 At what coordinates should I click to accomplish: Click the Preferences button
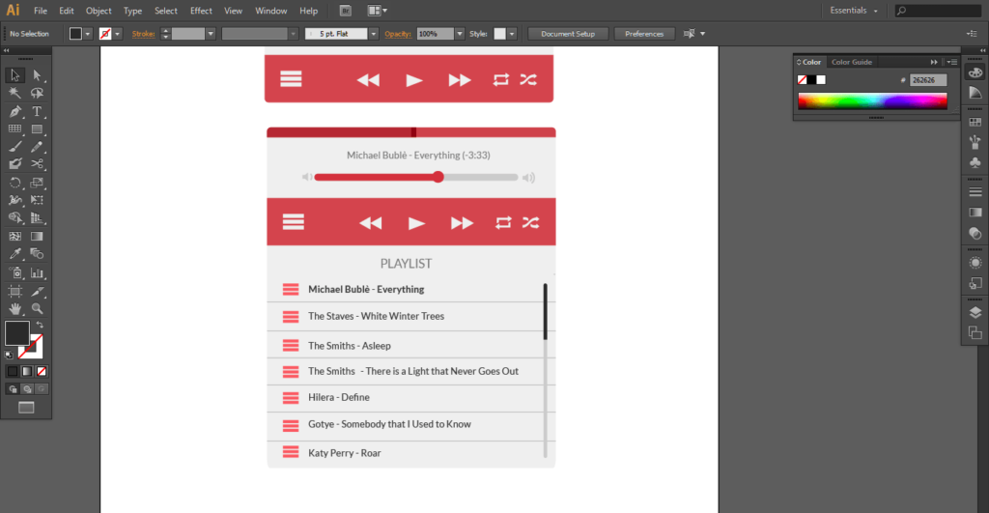tap(644, 34)
